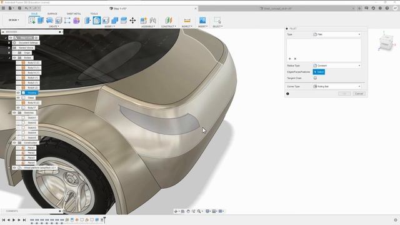The image size is (400, 225).
Task: Expand the Document Settings node
Action: coord(9,43)
